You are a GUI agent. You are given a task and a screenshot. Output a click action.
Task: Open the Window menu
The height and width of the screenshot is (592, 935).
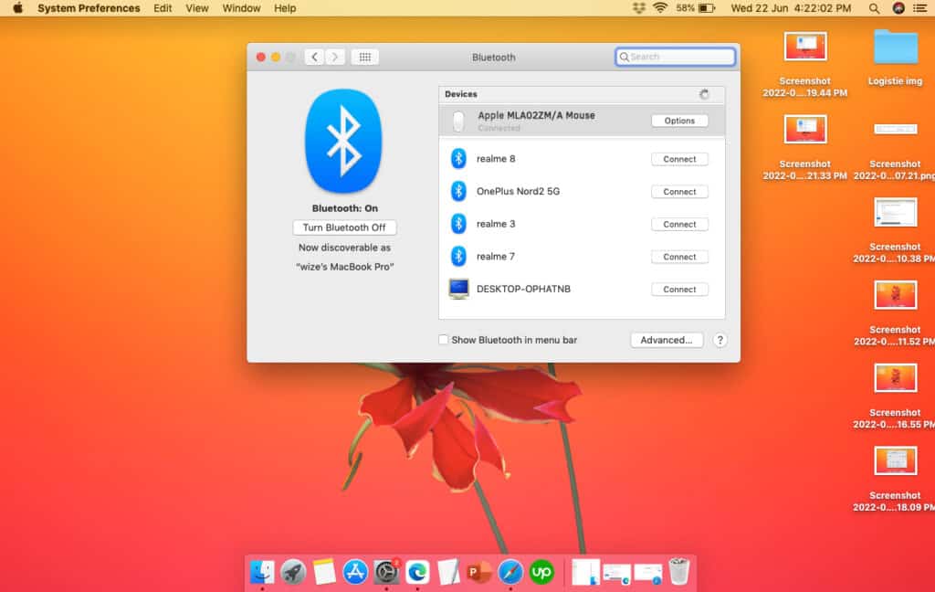[x=241, y=8]
